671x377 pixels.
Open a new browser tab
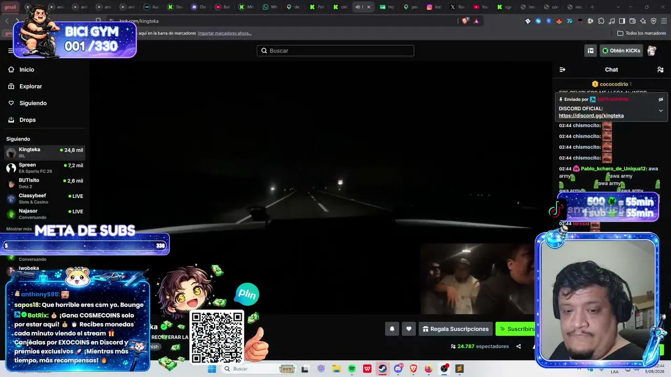[592, 7]
